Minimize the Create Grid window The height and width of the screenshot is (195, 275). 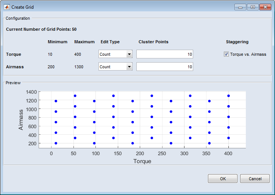(x=240, y=7)
